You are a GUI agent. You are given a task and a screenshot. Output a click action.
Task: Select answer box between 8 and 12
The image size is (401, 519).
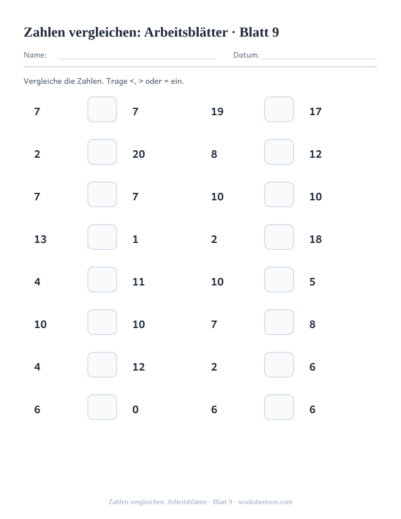click(x=279, y=152)
